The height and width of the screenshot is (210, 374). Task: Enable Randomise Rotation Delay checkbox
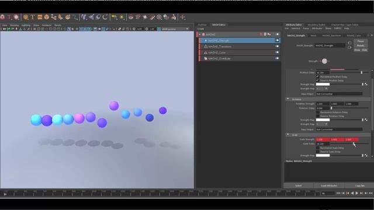coord(317,112)
